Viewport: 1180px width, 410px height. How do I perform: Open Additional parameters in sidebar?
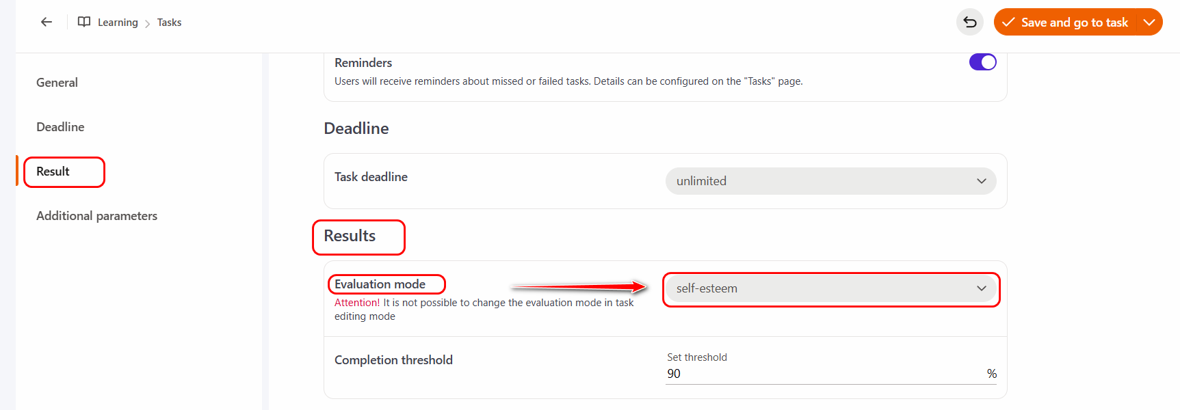click(x=96, y=216)
